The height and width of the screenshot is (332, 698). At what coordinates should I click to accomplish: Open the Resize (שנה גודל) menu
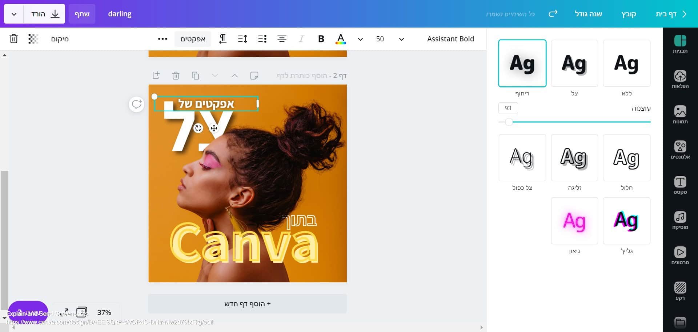pos(588,14)
